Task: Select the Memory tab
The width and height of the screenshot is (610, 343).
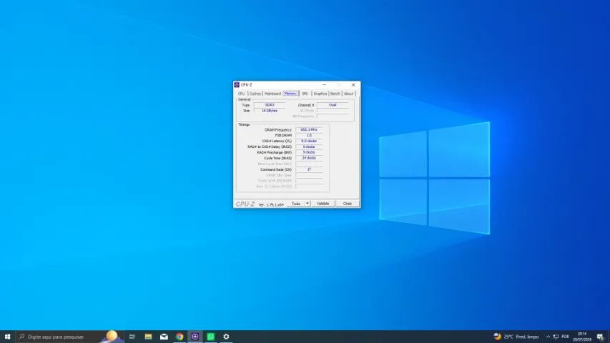Action: click(x=290, y=94)
